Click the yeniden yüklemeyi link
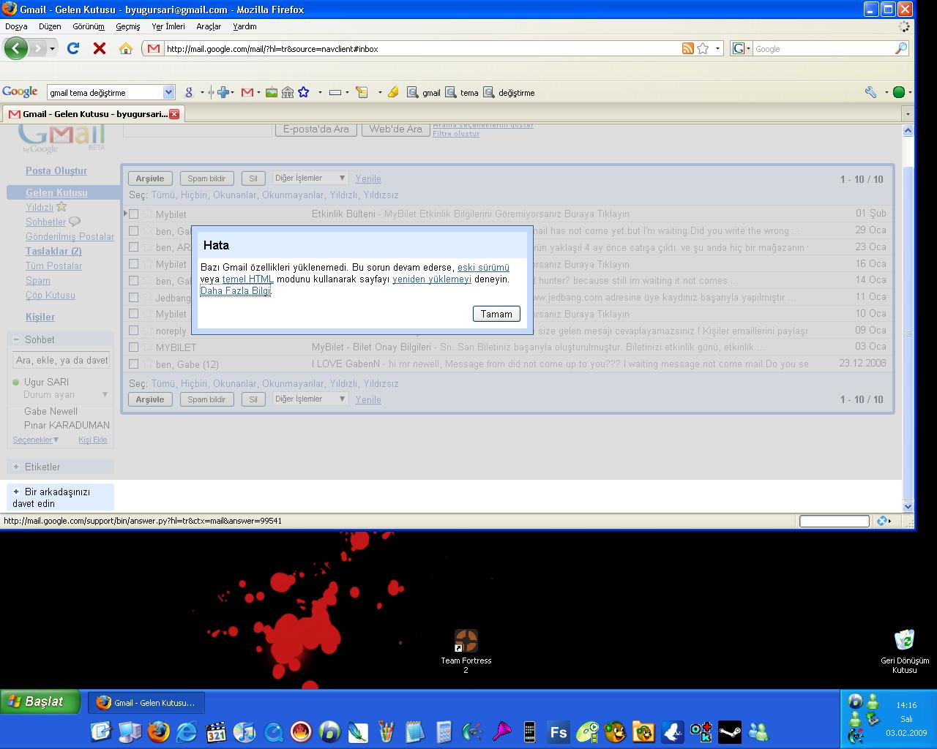Viewport: 937px width, 749px height. 432,279
